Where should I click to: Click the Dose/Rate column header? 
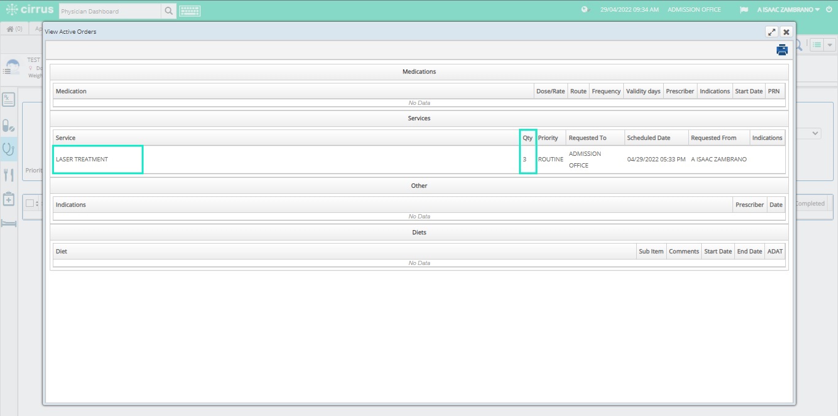(x=550, y=91)
